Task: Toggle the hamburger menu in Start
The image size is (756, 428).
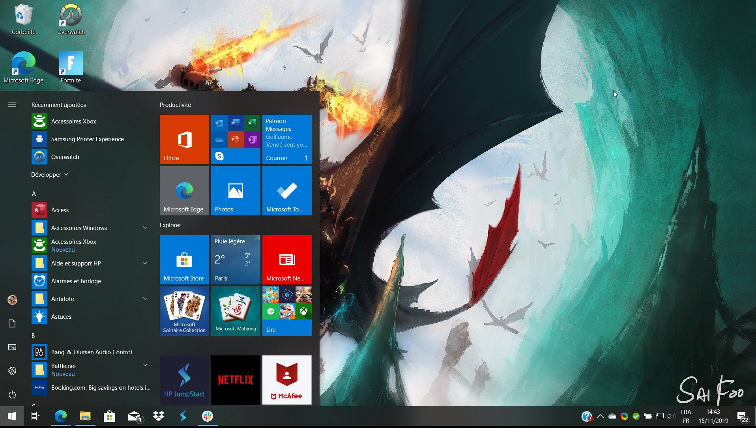Action: point(12,105)
